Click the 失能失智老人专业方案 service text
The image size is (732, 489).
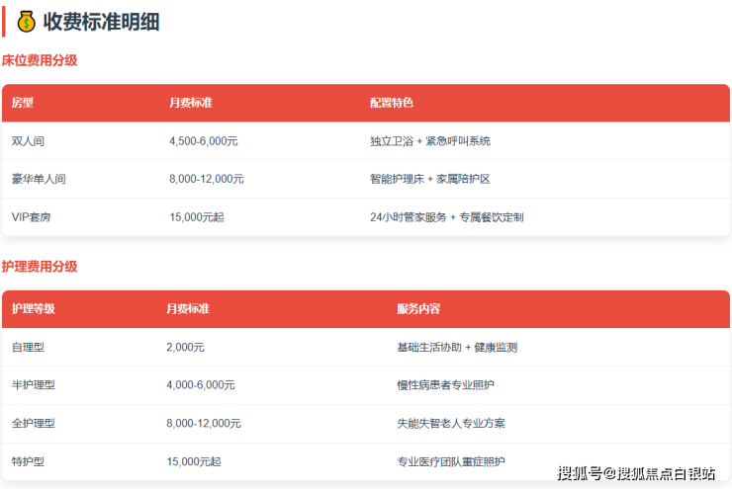tap(450, 423)
